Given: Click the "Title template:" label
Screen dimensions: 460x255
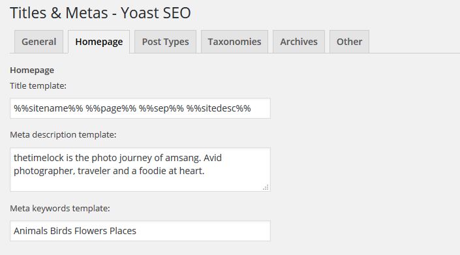Looking at the screenshot, I should [x=38, y=86].
